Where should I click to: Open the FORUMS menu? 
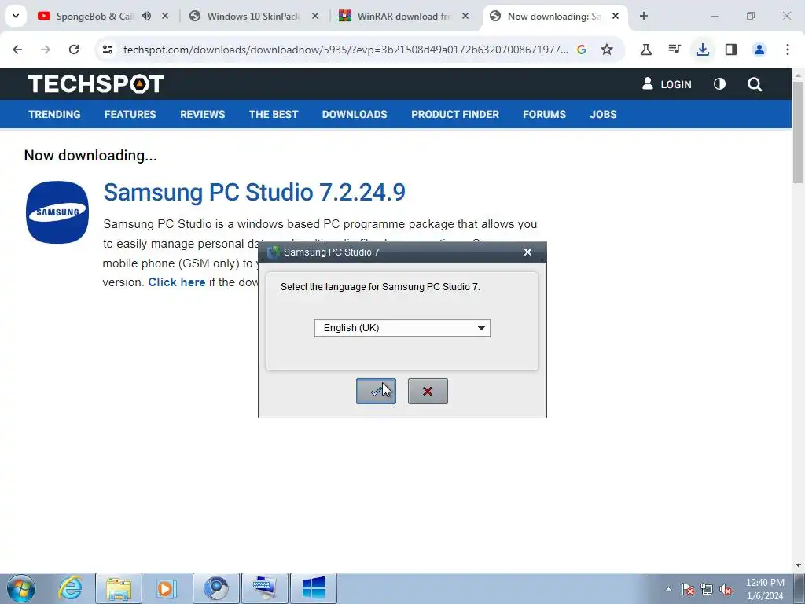(544, 115)
